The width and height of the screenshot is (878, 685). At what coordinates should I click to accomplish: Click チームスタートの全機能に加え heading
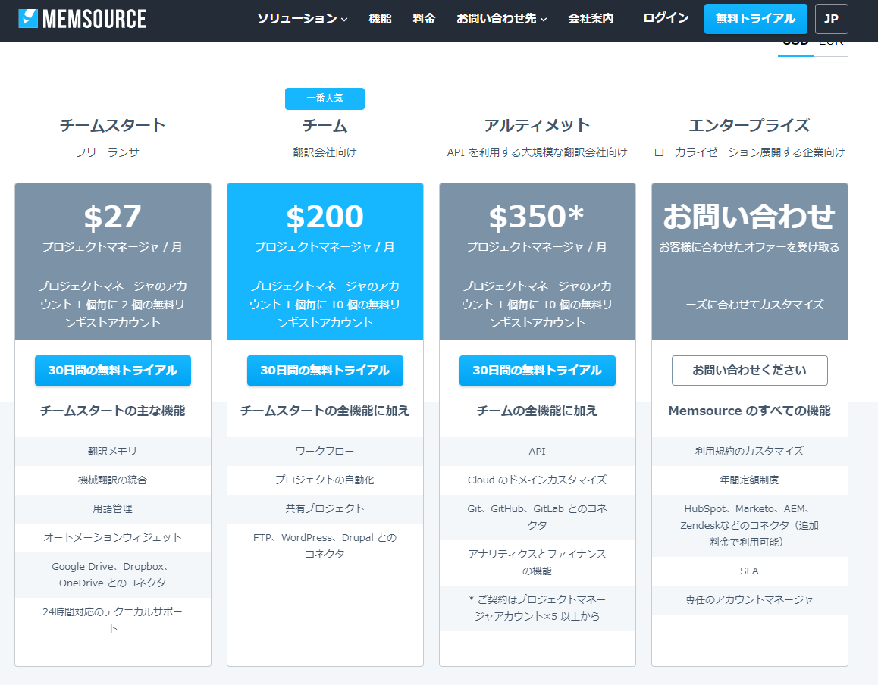[325, 411]
